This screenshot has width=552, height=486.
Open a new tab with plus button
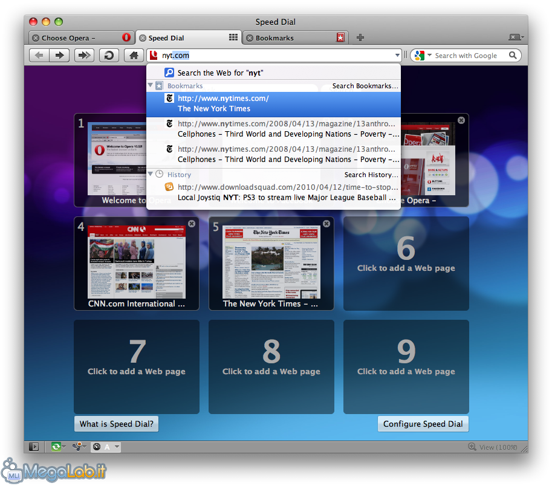coord(360,37)
